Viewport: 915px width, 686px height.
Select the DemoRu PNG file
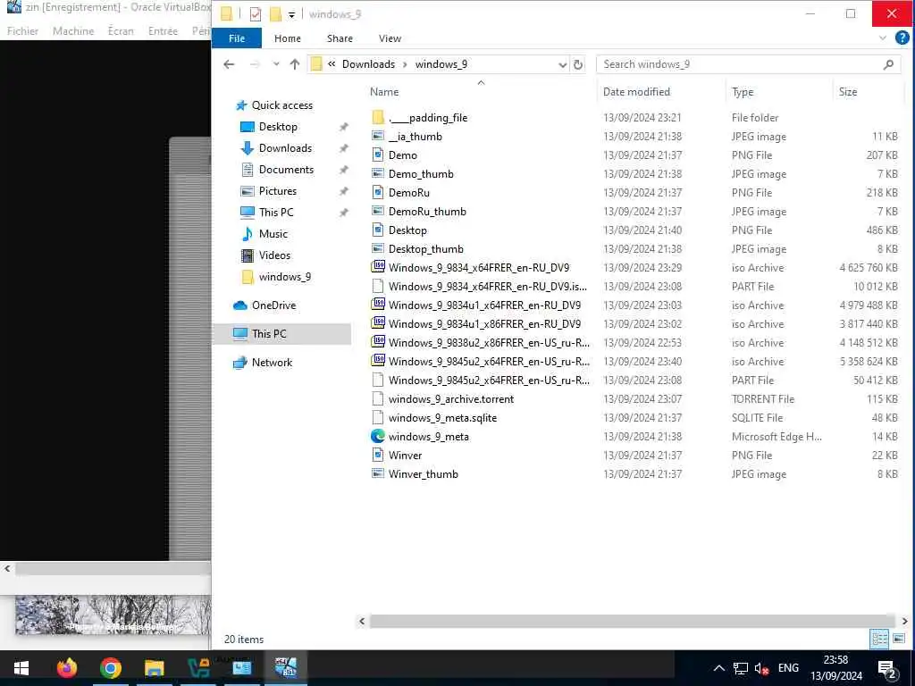tap(409, 193)
